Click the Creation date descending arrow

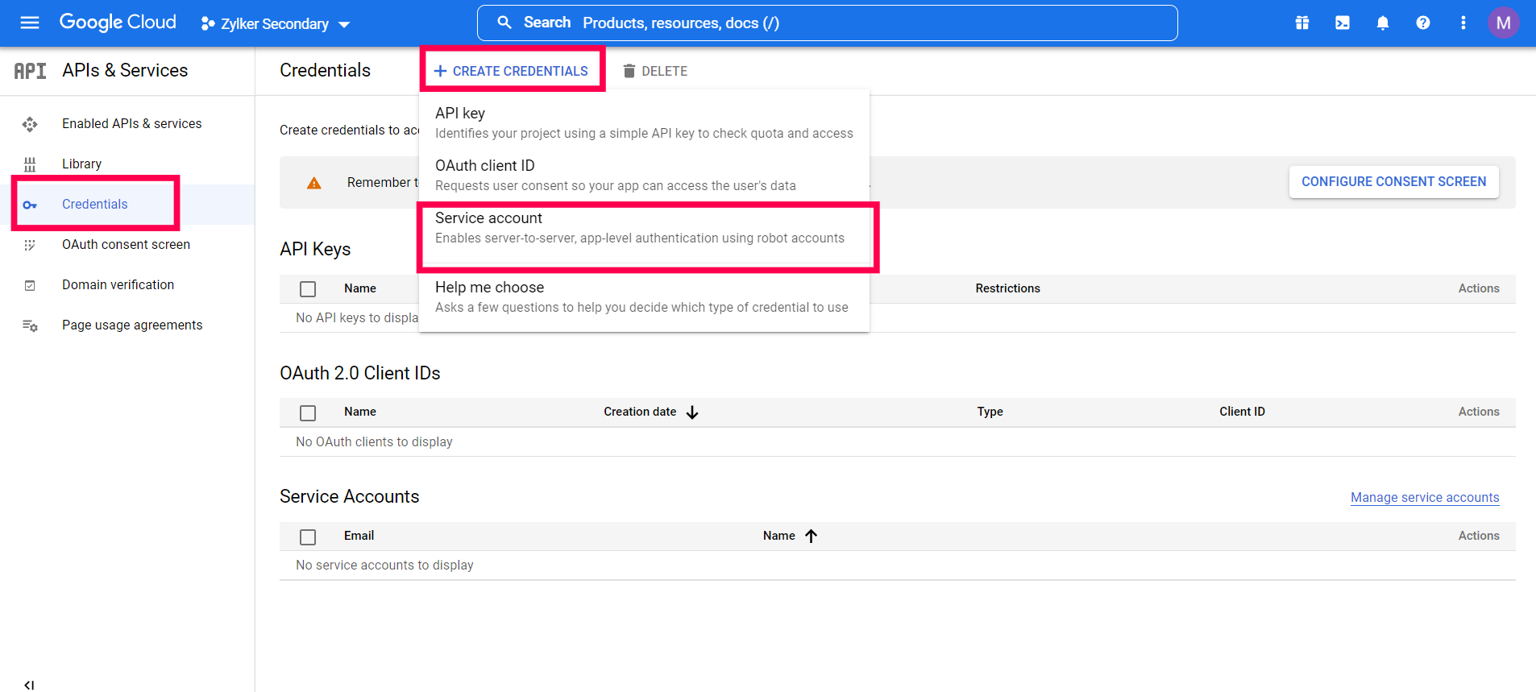click(x=692, y=412)
